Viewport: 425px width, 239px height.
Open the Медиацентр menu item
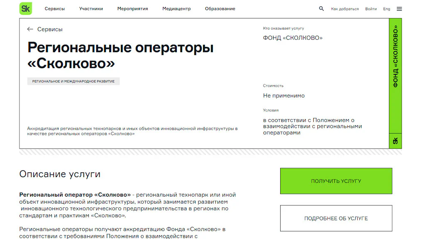point(176,9)
